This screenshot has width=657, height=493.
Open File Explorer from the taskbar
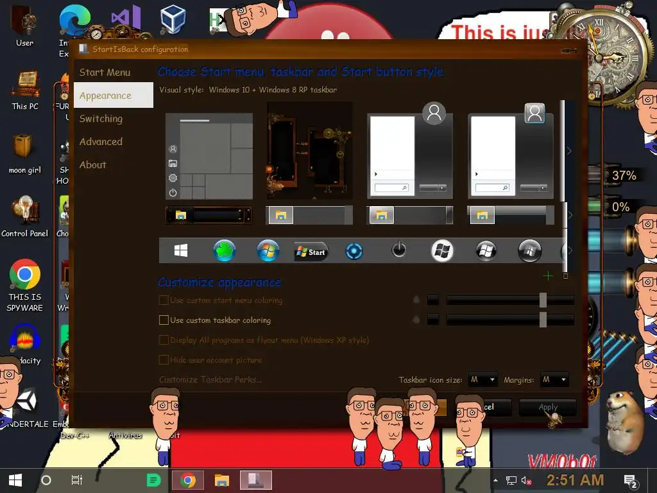pos(221,480)
